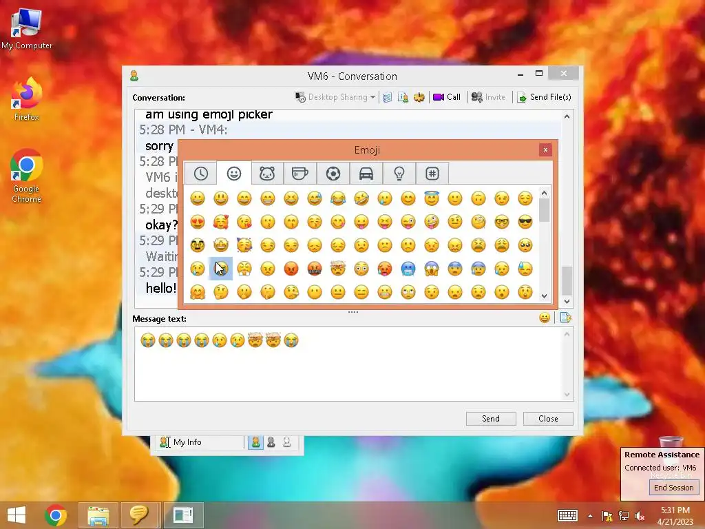Insert the disguised face with mustache emoji

pyautogui.click(x=198, y=245)
